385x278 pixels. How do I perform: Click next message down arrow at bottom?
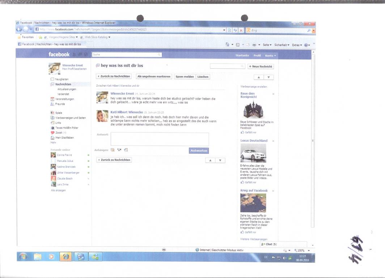[x=220, y=161]
